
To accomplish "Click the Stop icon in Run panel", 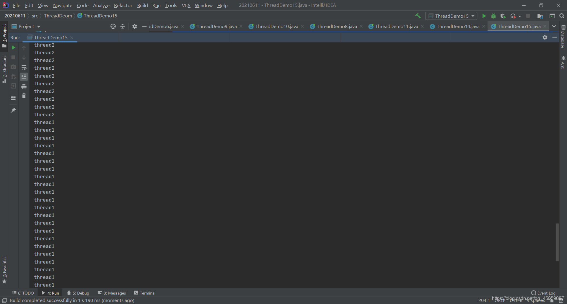I will [x=13, y=57].
